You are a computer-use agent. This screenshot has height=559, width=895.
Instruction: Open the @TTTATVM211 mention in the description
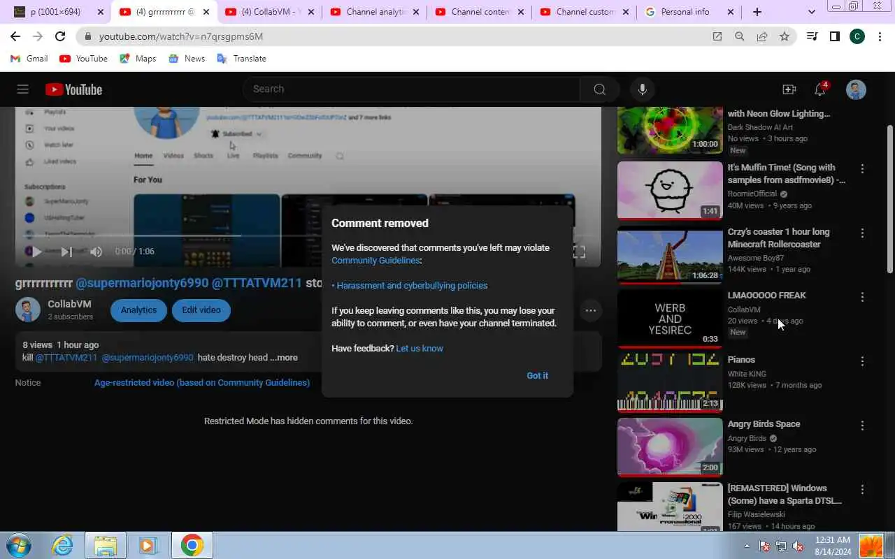coord(66,358)
